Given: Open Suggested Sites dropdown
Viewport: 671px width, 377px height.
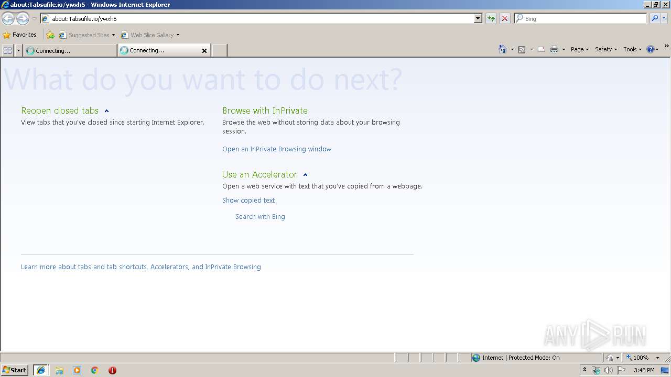Looking at the screenshot, I should coord(87,35).
